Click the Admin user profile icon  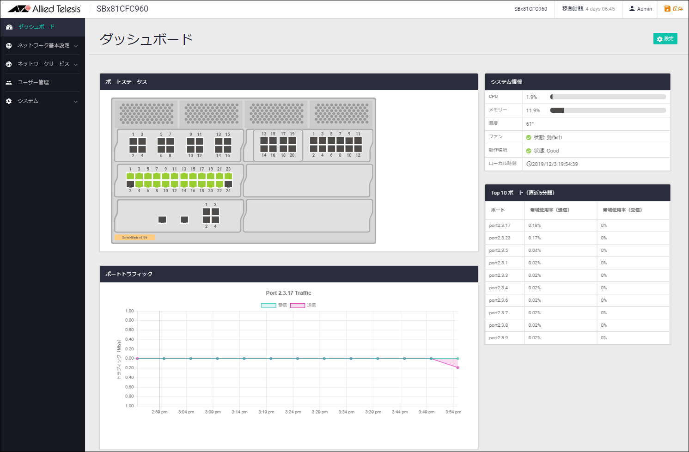coord(632,9)
